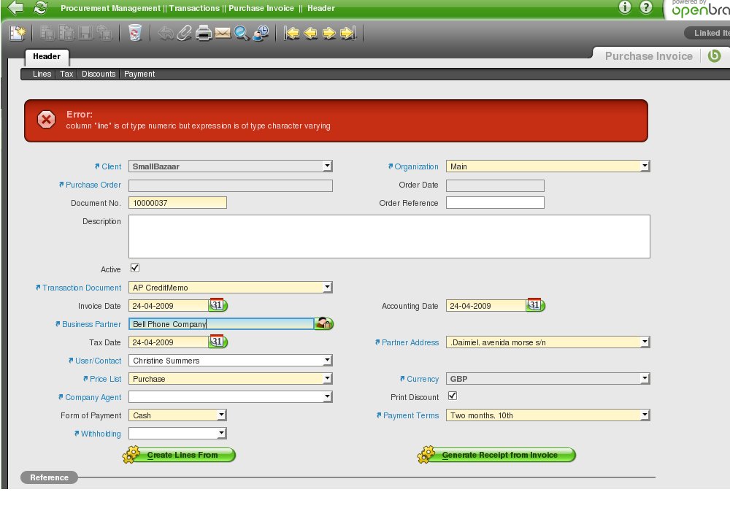Image resolution: width=730 pixels, height=511 pixels.
Task: Expand the Form of Payment dropdown
Action: click(x=221, y=415)
